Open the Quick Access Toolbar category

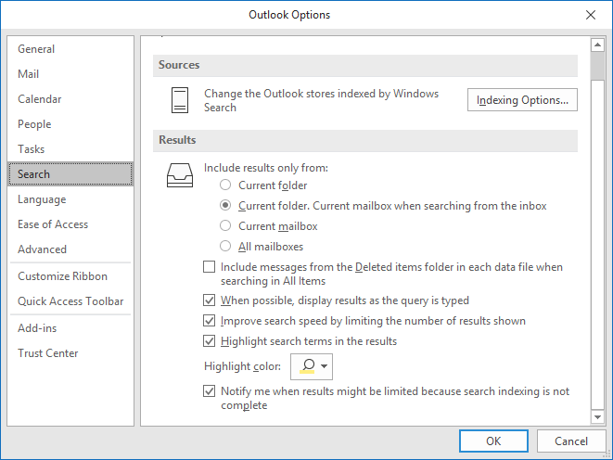[70, 300]
